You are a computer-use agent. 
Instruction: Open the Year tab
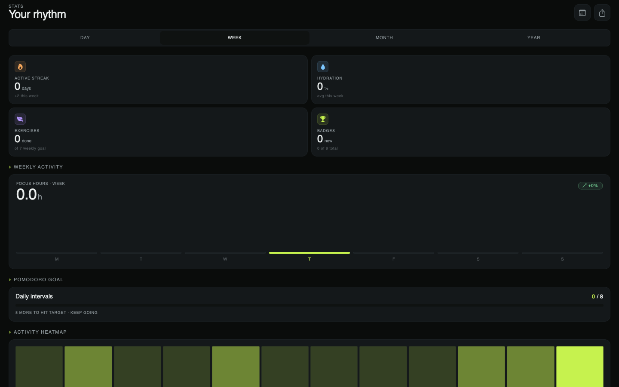pyautogui.click(x=534, y=38)
